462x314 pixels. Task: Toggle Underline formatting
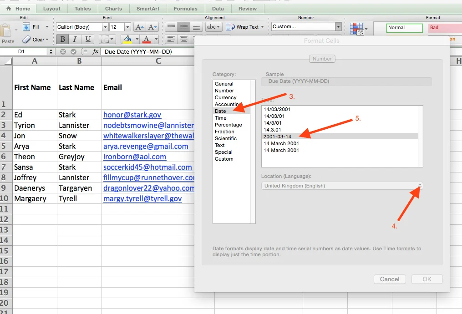click(x=87, y=39)
